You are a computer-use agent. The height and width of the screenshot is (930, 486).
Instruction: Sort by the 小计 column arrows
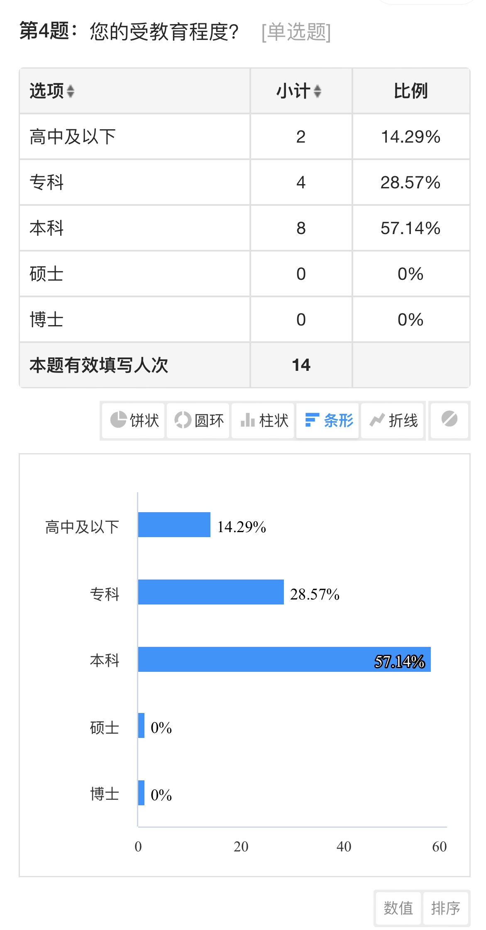[x=317, y=91]
